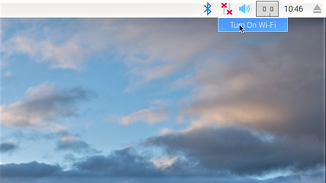Click the disconnected network icon with red crosses
This screenshot has height=183, width=326.
tap(227, 9)
